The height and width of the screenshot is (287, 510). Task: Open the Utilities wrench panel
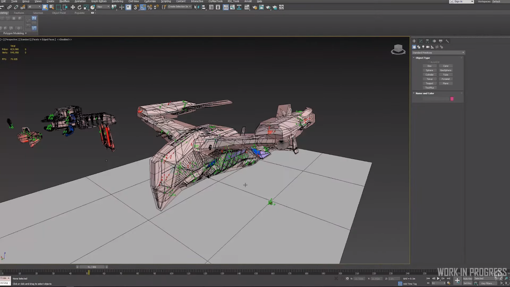tap(447, 41)
